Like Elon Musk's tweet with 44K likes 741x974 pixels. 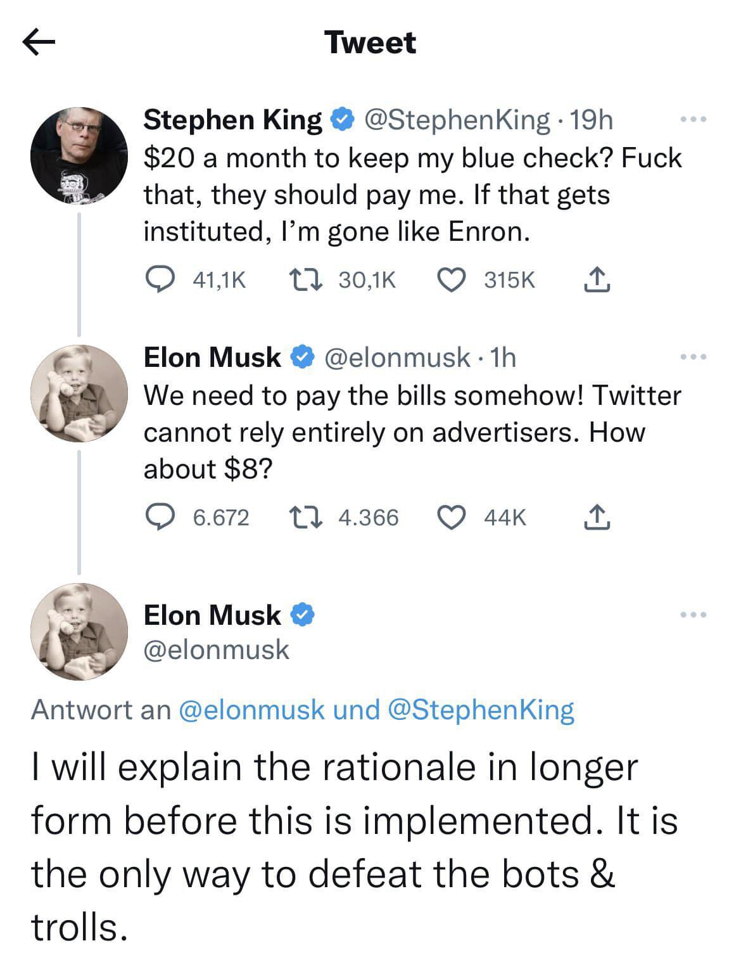(452, 517)
